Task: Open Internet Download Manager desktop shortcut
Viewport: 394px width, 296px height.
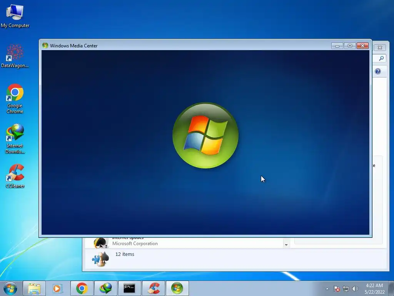Action: 15,138
